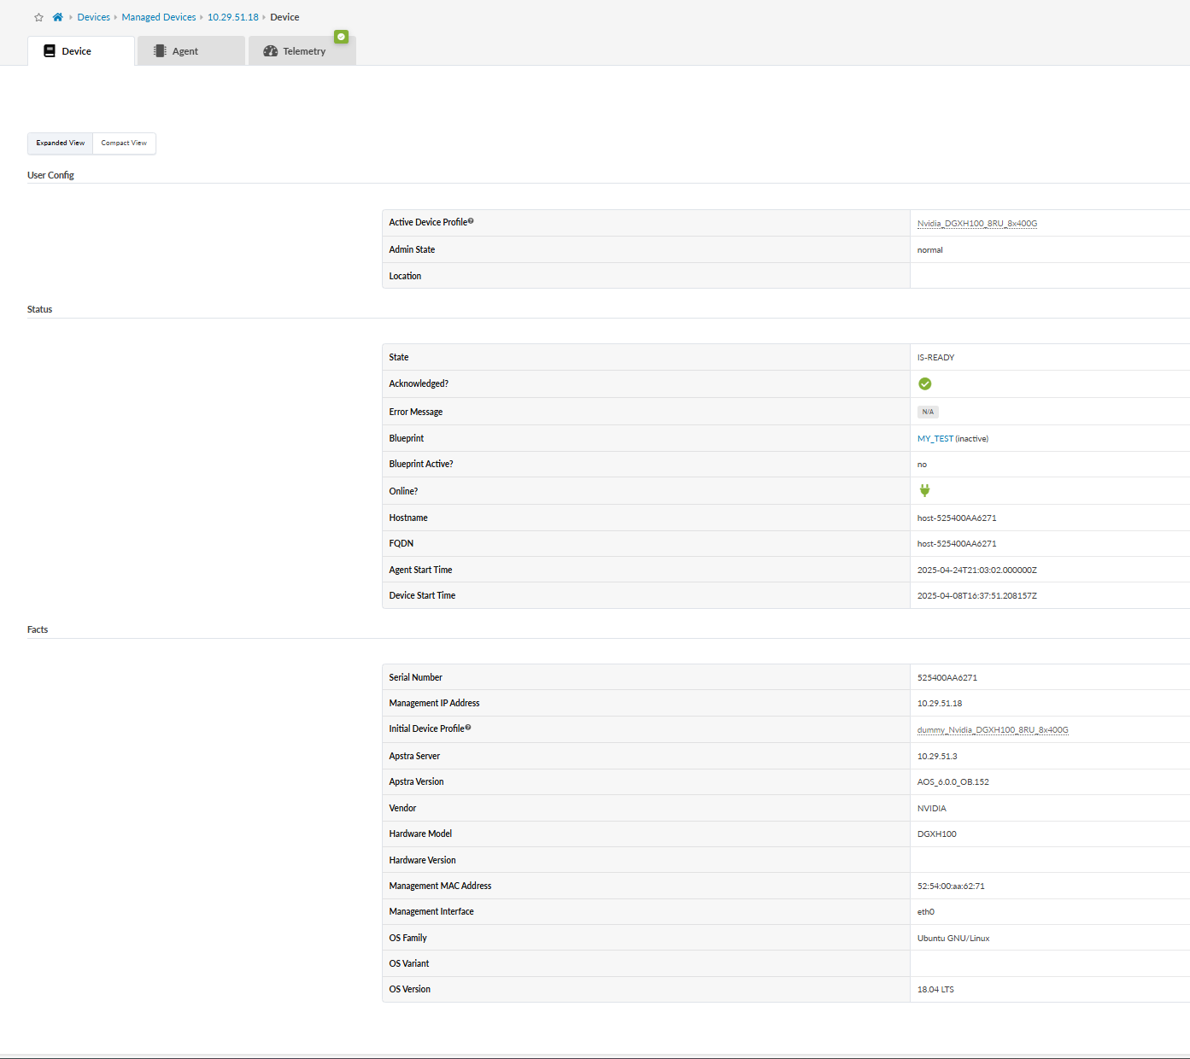Click the help icon beside Initial Device Profile
Viewport: 1190px width, 1059px height.
pos(468,728)
